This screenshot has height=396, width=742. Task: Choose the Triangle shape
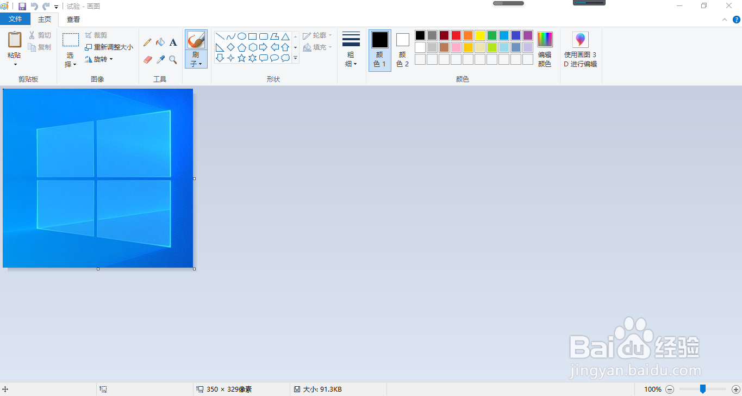[x=285, y=36]
